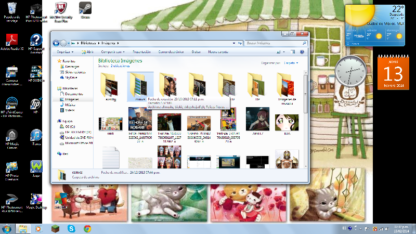416x234 pixels.
Task: Select Sitios recientes in the navigation pane
Action: (73, 72)
